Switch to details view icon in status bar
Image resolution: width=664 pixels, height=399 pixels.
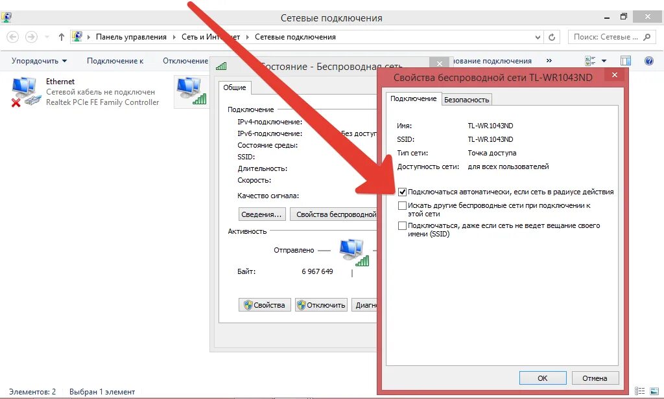(x=640, y=391)
